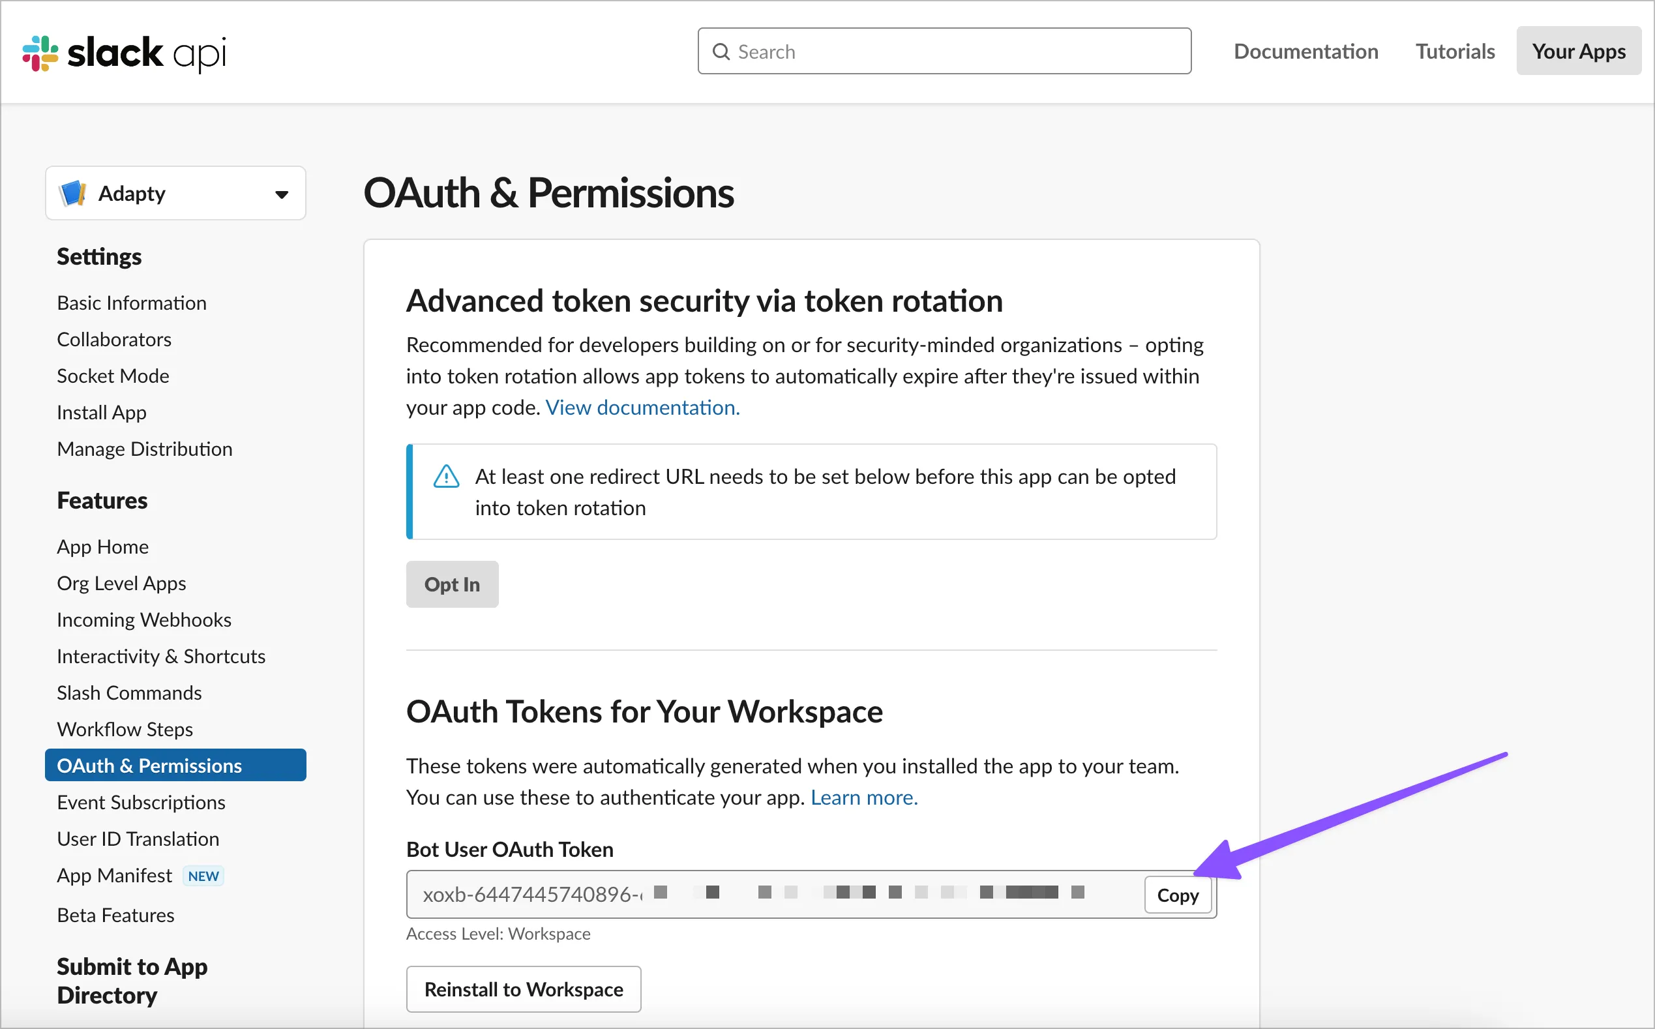Copy the Bot User OAuth Token
The image size is (1655, 1029).
tap(1177, 895)
